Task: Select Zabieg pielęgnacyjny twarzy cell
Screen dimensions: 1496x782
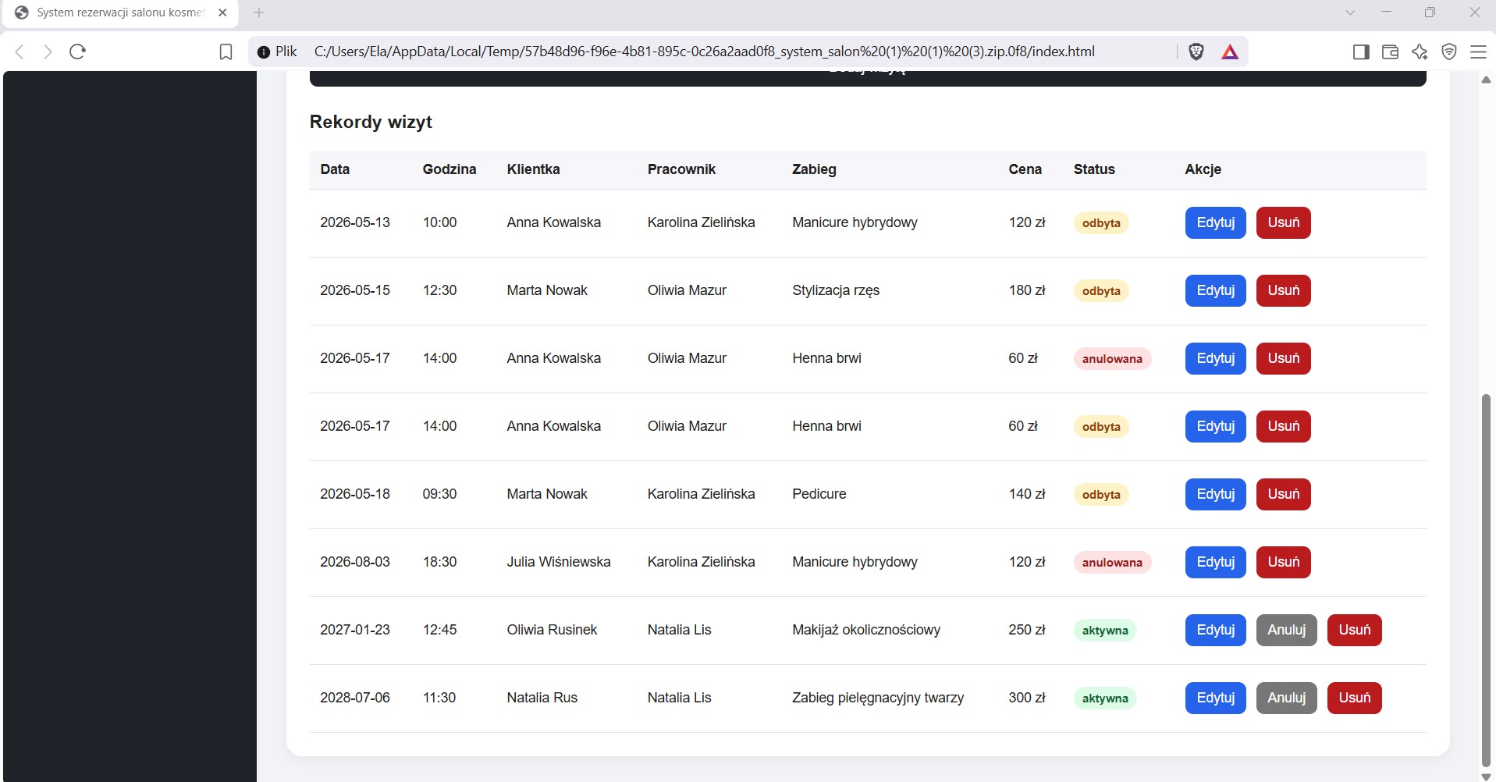Action: (x=878, y=698)
